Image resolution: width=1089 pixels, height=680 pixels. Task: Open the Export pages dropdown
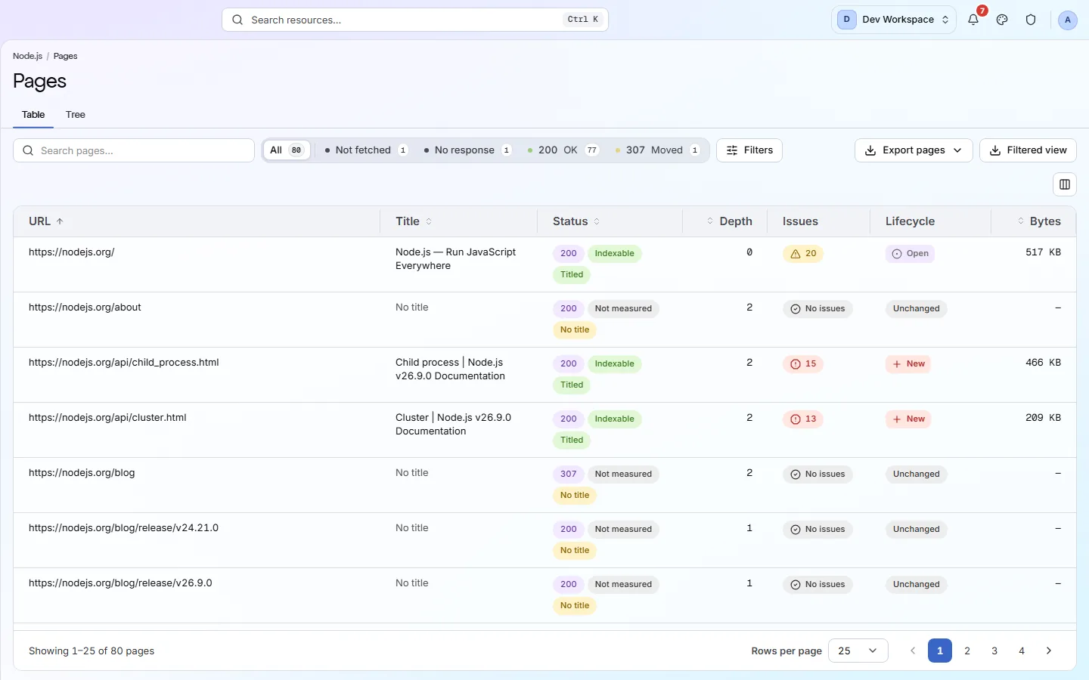(x=914, y=150)
